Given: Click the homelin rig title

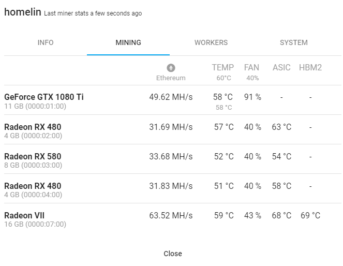Looking at the screenshot, I should tap(23, 12).
